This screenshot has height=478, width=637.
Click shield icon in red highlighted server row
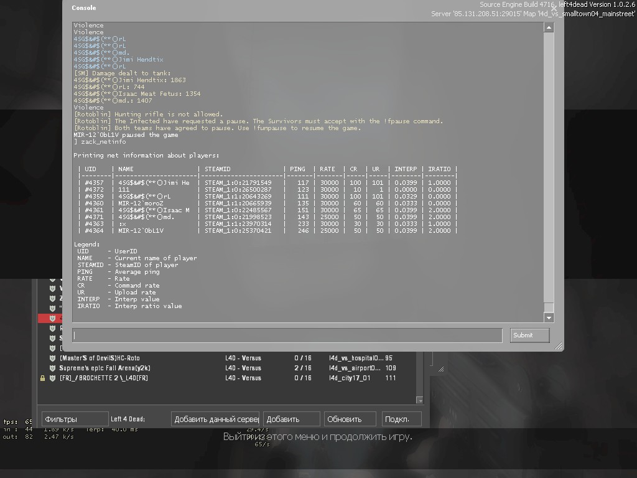(x=52, y=318)
